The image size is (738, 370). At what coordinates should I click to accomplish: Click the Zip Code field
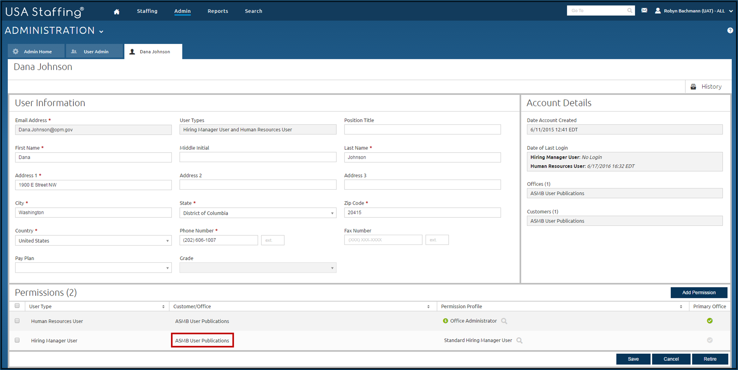click(422, 212)
